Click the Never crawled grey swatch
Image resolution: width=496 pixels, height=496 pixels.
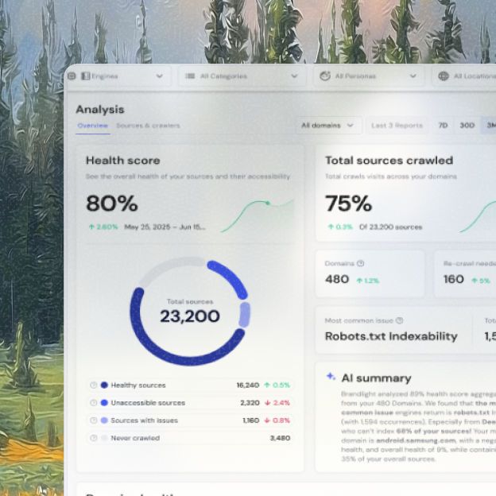click(104, 438)
